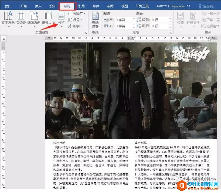Click 上移一层 bring forward
The width and height of the screenshot is (221, 193).
[211, 14]
